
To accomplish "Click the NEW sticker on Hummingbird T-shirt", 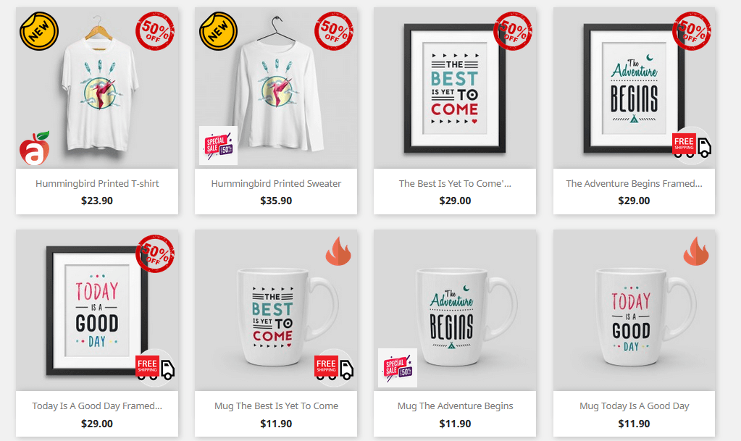I will pyautogui.click(x=38, y=31).
